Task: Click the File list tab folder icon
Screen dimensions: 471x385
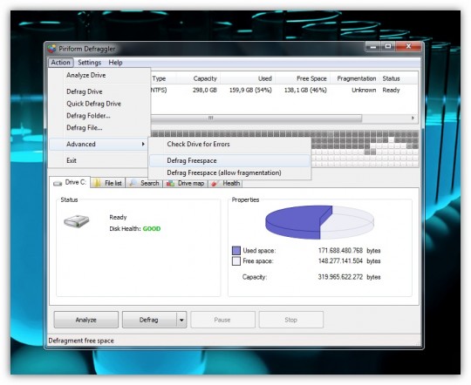Action: point(97,183)
